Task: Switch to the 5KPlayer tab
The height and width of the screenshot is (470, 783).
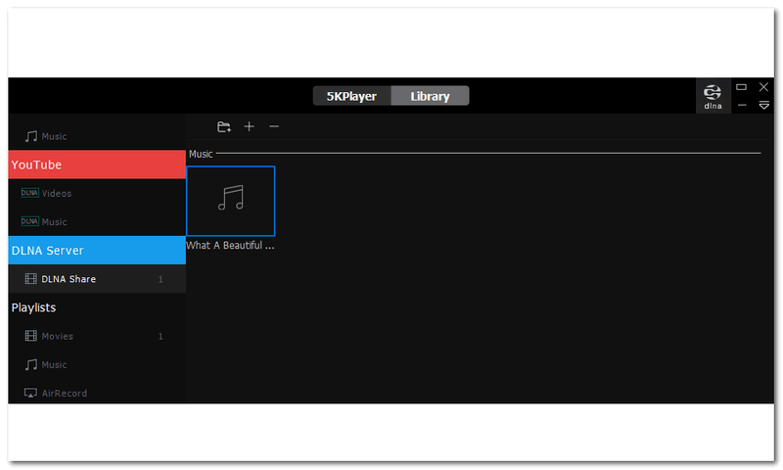Action: coord(351,96)
